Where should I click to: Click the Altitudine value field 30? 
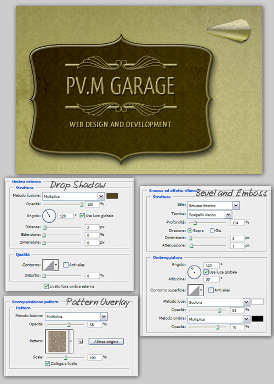click(212, 279)
